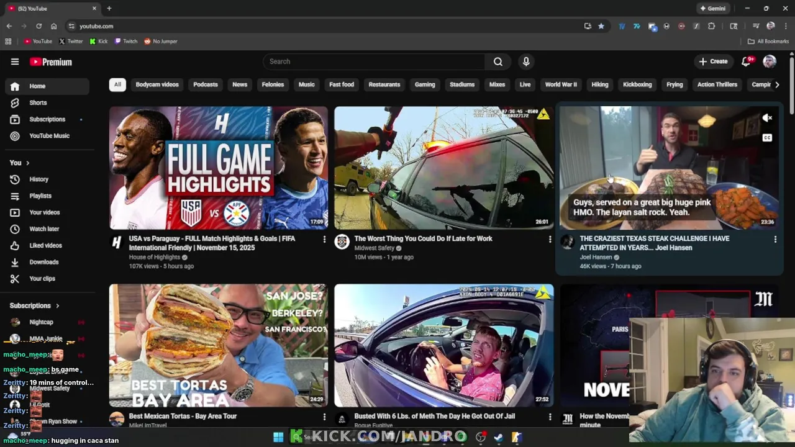Click the address bar showing youtube.com
The width and height of the screenshot is (795, 447).
(323, 26)
